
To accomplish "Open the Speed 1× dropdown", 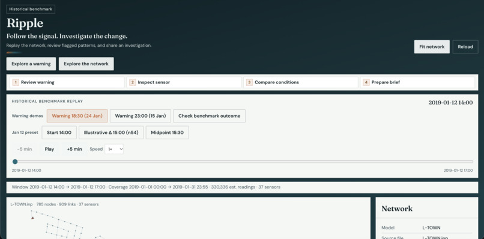I will pos(114,149).
